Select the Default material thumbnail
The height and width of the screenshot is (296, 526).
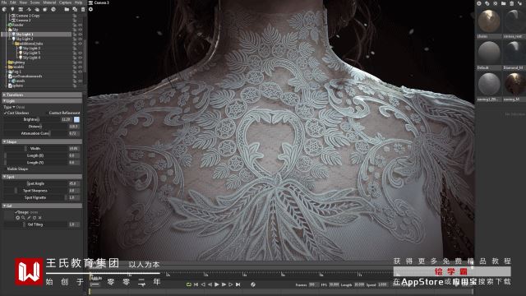pos(489,53)
